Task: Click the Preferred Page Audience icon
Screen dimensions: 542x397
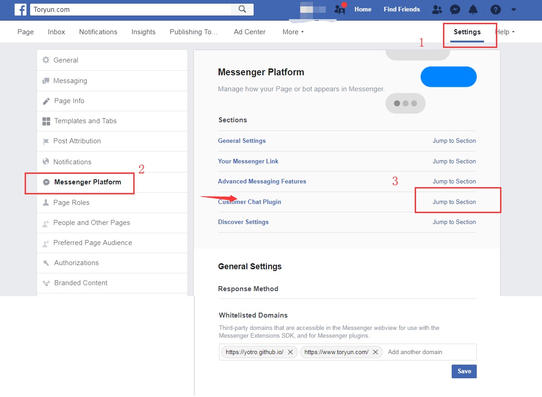Action: click(x=46, y=243)
